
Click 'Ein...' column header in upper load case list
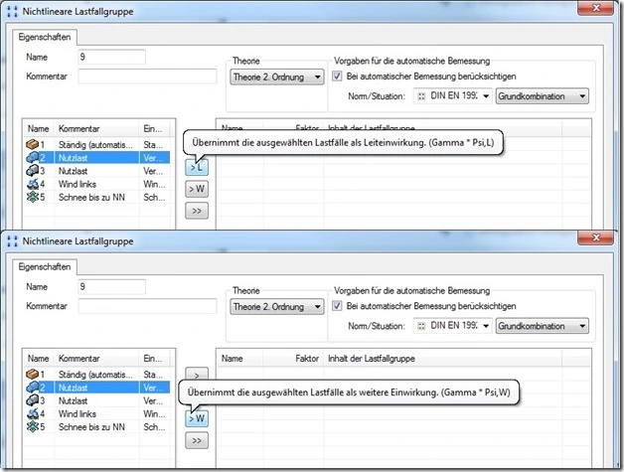click(x=154, y=128)
